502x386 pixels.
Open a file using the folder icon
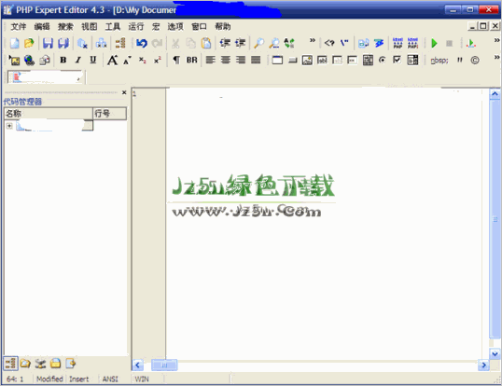29,43
